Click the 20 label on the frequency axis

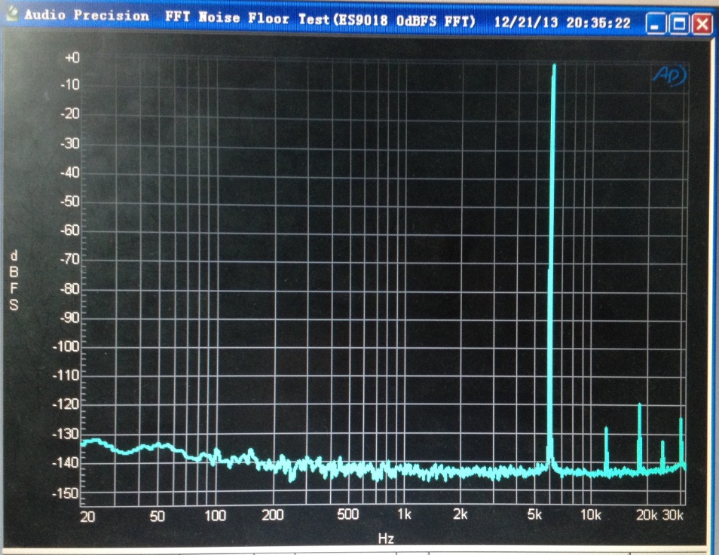[x=87, y=517]
